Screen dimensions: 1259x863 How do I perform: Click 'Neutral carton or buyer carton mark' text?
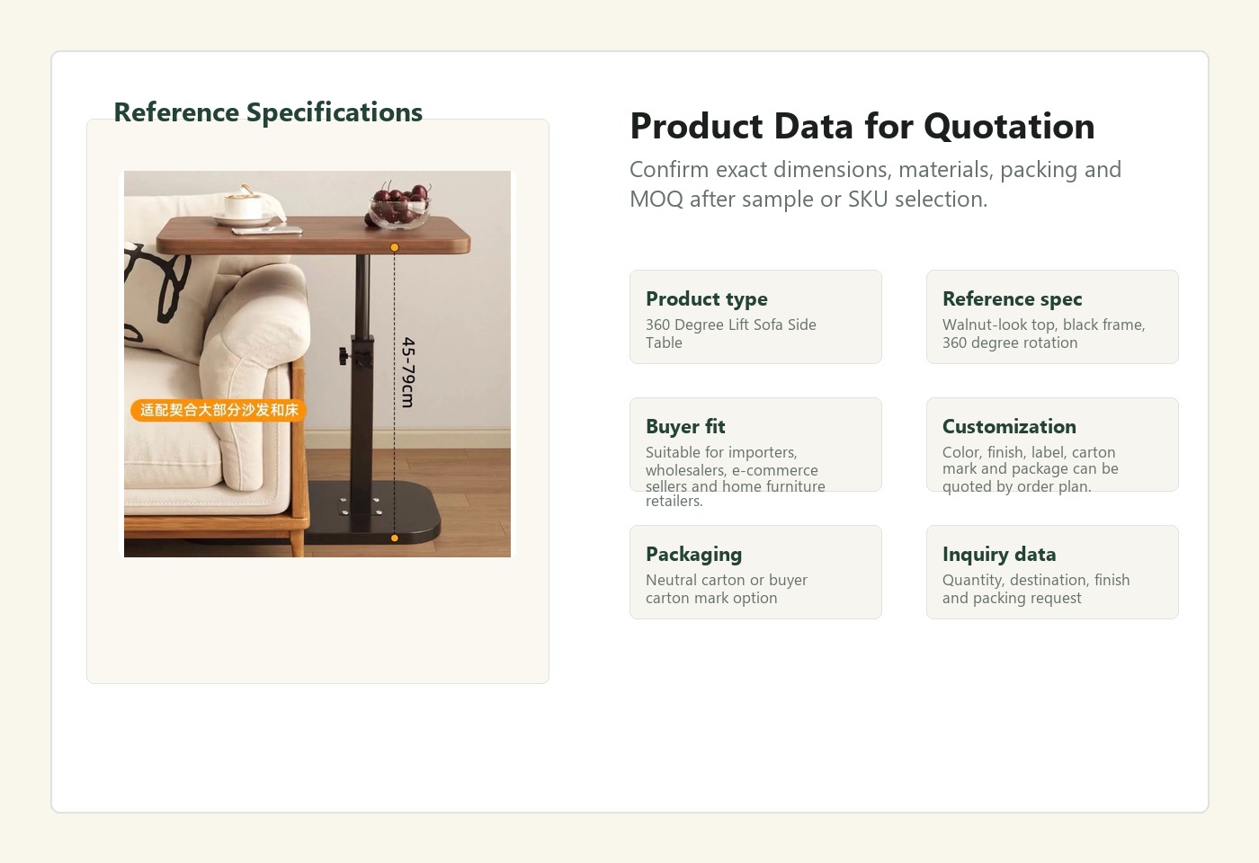point(727,589)
